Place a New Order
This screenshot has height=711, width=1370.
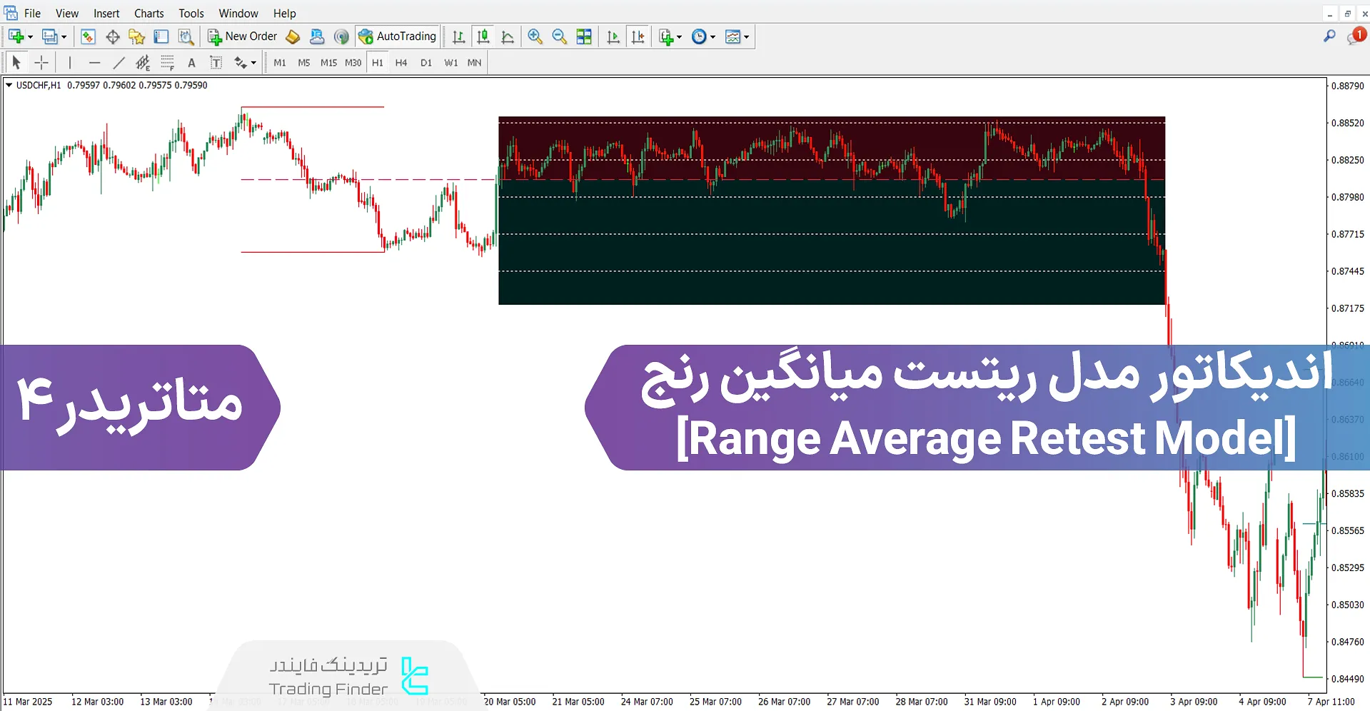coord(242,36)
